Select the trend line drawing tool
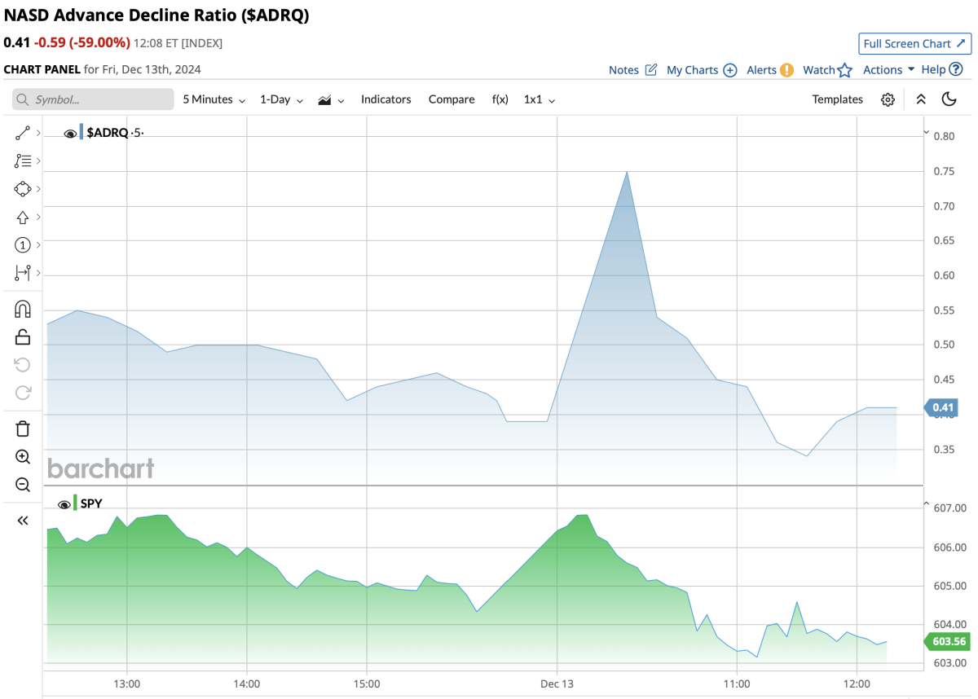Viewport: 978px width, 699px height. pyautogui.click(x=23, y=133)
